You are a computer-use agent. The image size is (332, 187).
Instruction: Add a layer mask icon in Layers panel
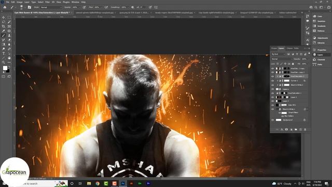(286, 129)
